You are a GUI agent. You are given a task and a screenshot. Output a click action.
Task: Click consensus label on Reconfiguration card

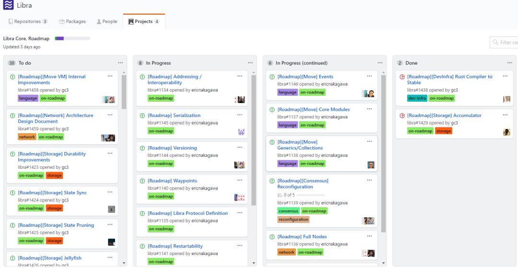(288, 211)
